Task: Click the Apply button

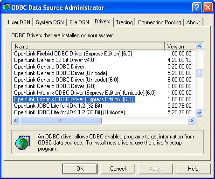Action: pyautogui.click(x=155, y=169)
